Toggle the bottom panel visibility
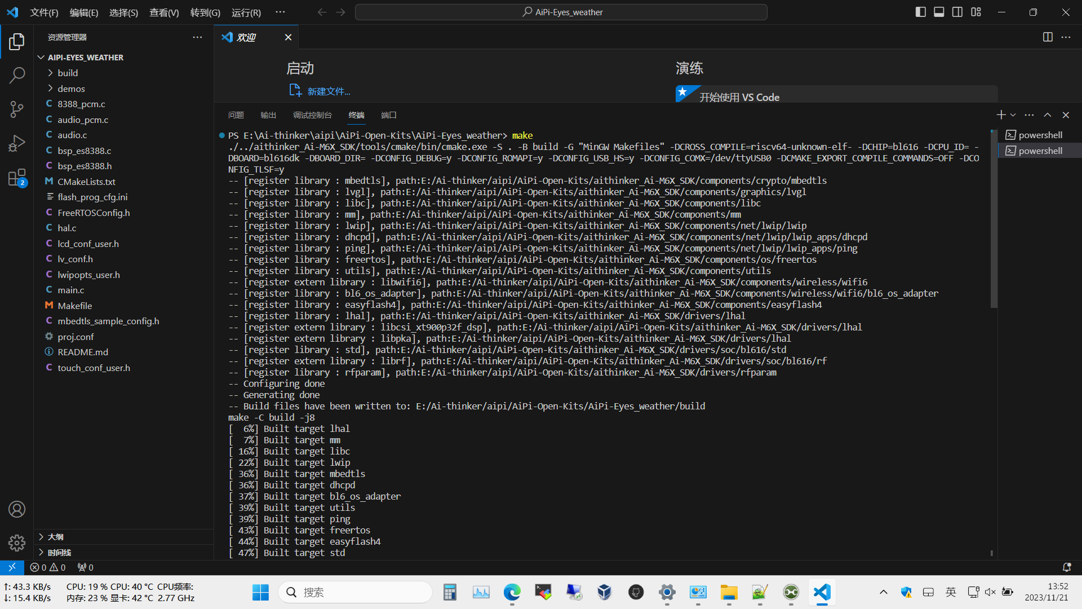The width and height of the screenshot is (1082, 609). coord(939,12)
